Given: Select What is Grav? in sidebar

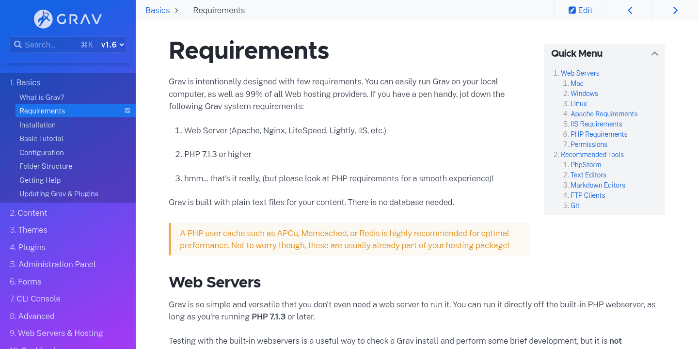Looking at the screenshot, I should click(41, 97).
